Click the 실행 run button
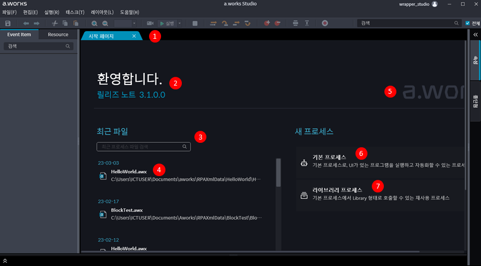 pyautogui.click(x=167, y=23)
